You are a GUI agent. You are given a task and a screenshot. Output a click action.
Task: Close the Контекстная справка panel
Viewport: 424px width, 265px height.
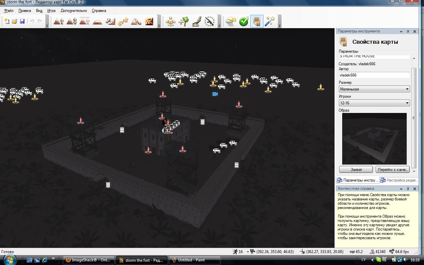coord(414,189)
